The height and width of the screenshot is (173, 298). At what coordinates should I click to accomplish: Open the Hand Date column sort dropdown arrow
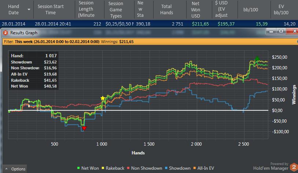point(29,9)
